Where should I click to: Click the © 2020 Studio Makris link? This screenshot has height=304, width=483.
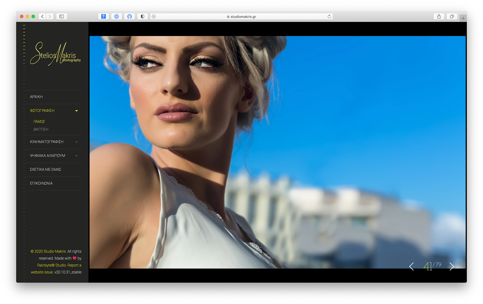pyautogui.click(x=48, y=251)
